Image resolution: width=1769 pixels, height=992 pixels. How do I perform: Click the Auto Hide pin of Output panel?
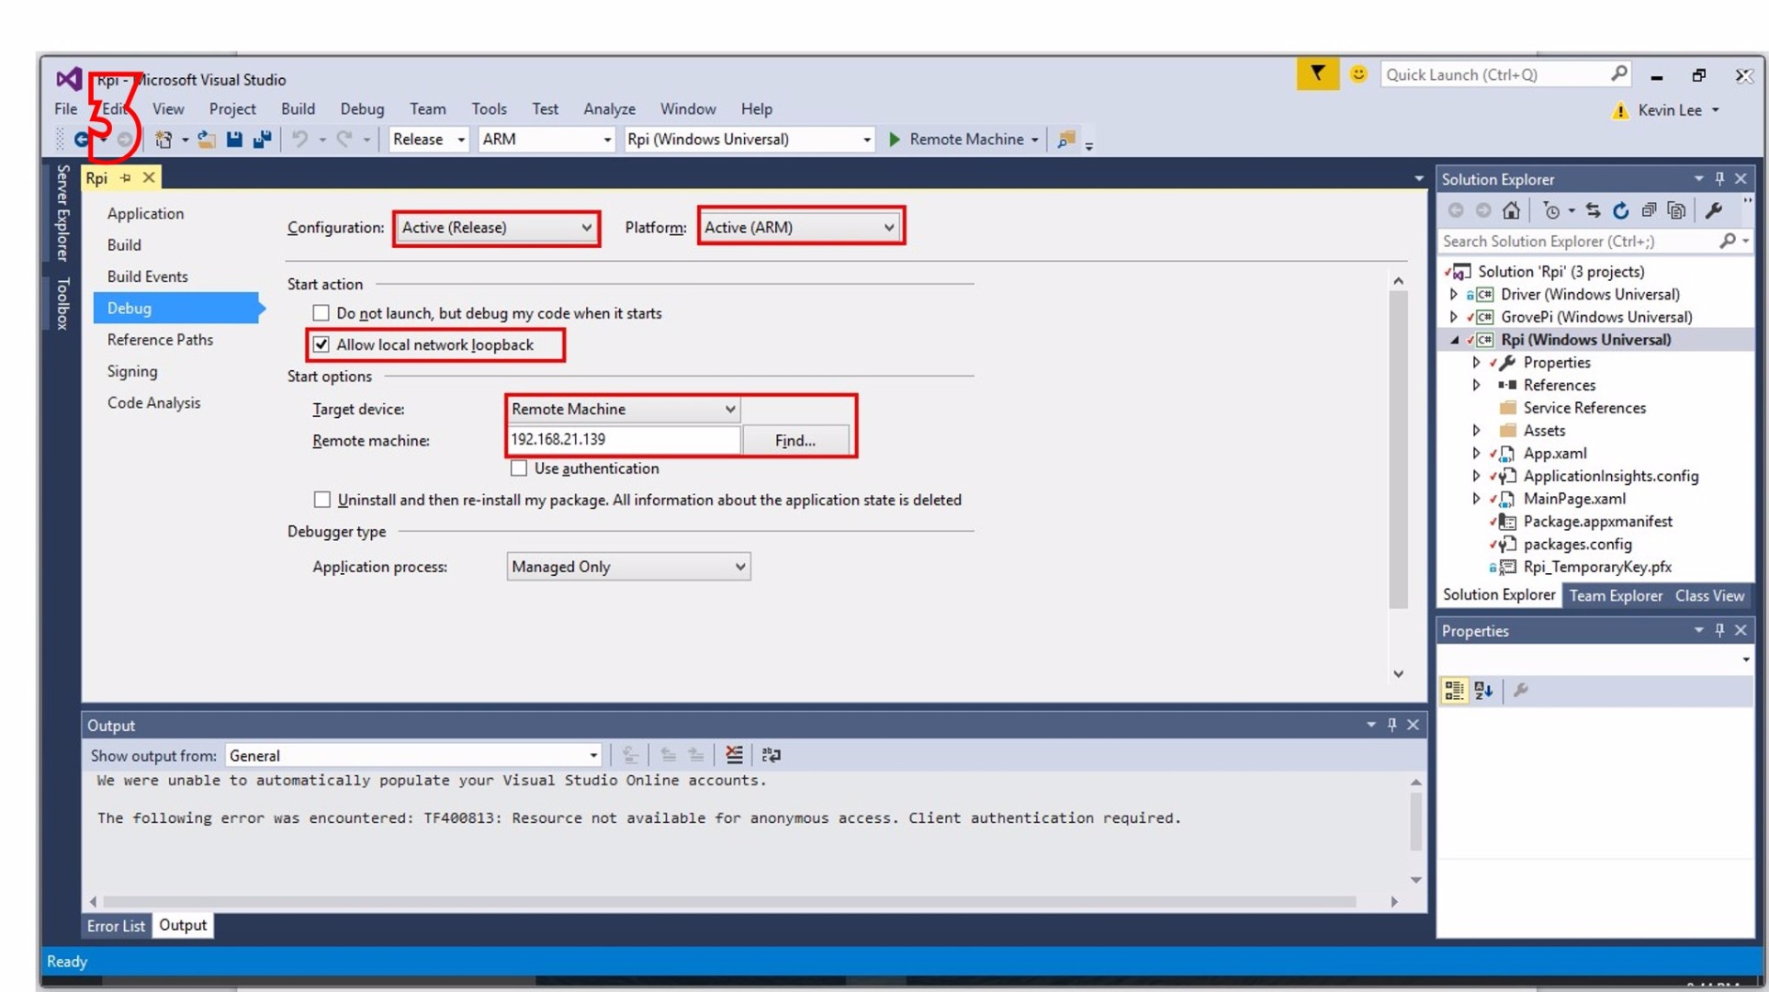1392,725
